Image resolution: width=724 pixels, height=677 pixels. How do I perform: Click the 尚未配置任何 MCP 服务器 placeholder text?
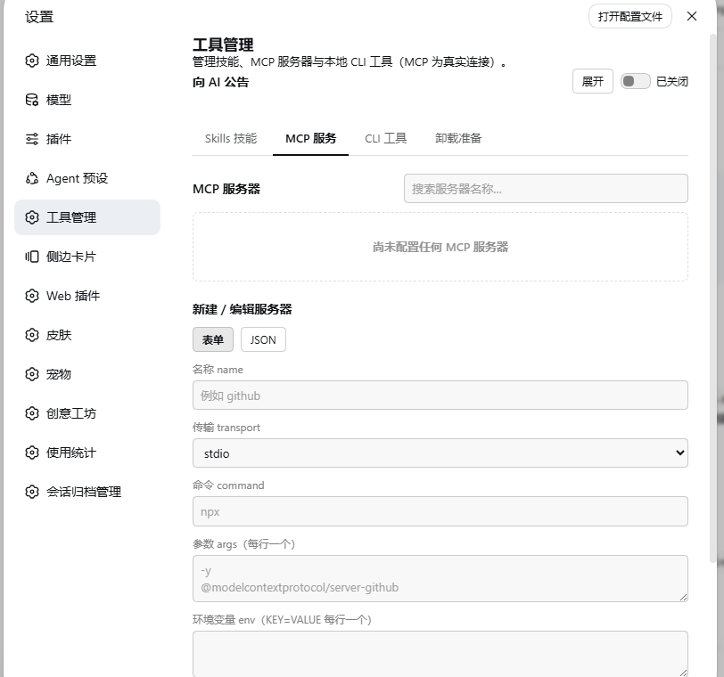(440, 247)
